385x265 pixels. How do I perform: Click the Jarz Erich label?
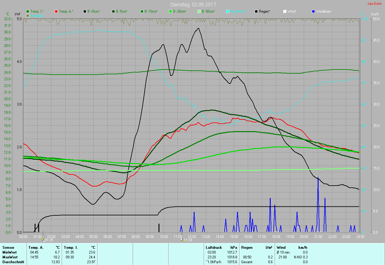(x=374, y=4)
